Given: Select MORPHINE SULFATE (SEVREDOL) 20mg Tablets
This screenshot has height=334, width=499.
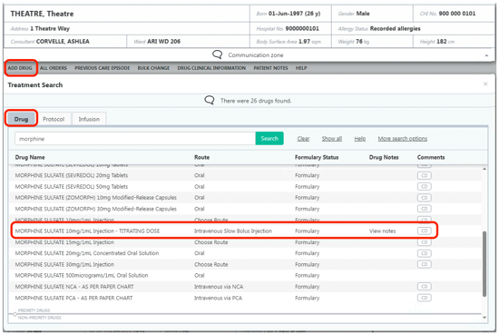Looking at the screenshot, I should (245, 175).
